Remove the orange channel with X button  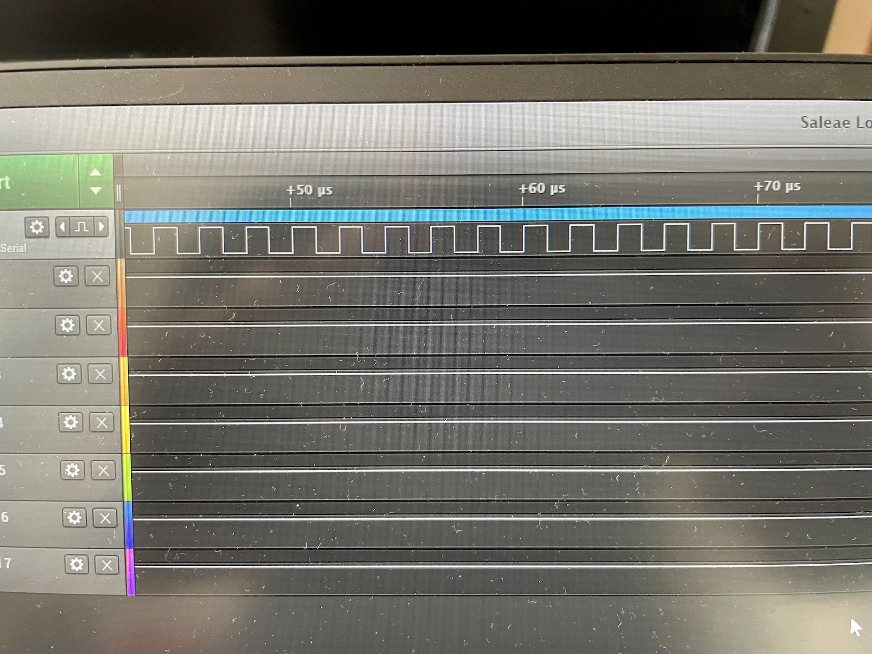click(97, 276)
